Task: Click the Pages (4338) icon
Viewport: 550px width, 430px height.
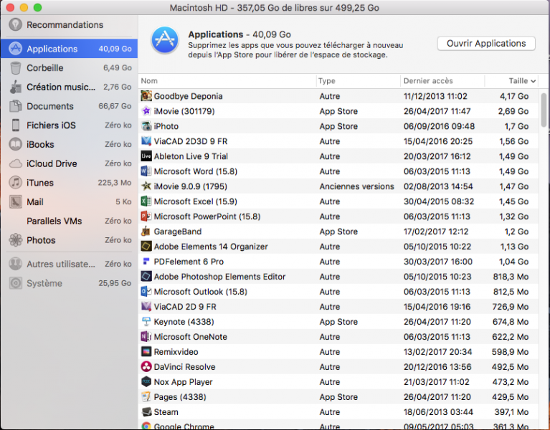Action: click(x=146, y=397)
